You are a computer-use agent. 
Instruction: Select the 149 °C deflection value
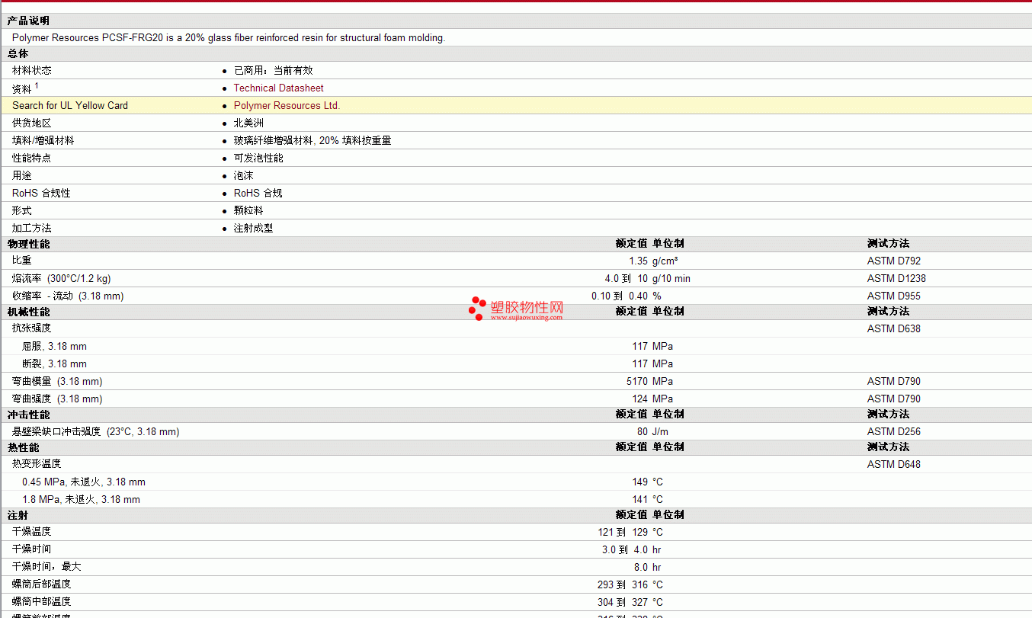click(x=647, y=482)
